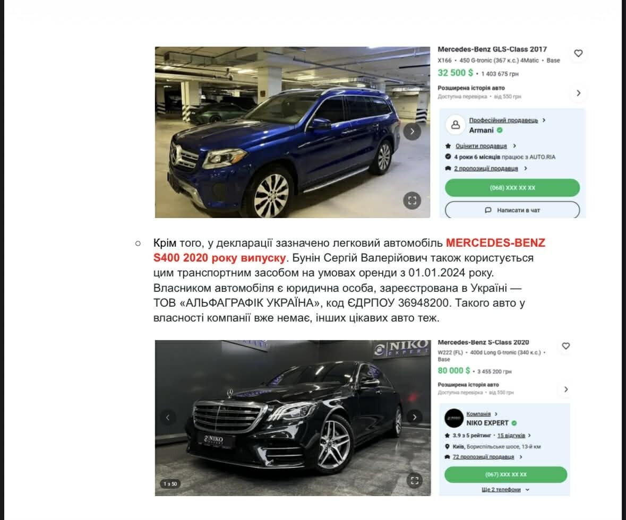626x520 pixels.
Task: Open '72 пропозиції продавця' link
Action: pos(484,457)
